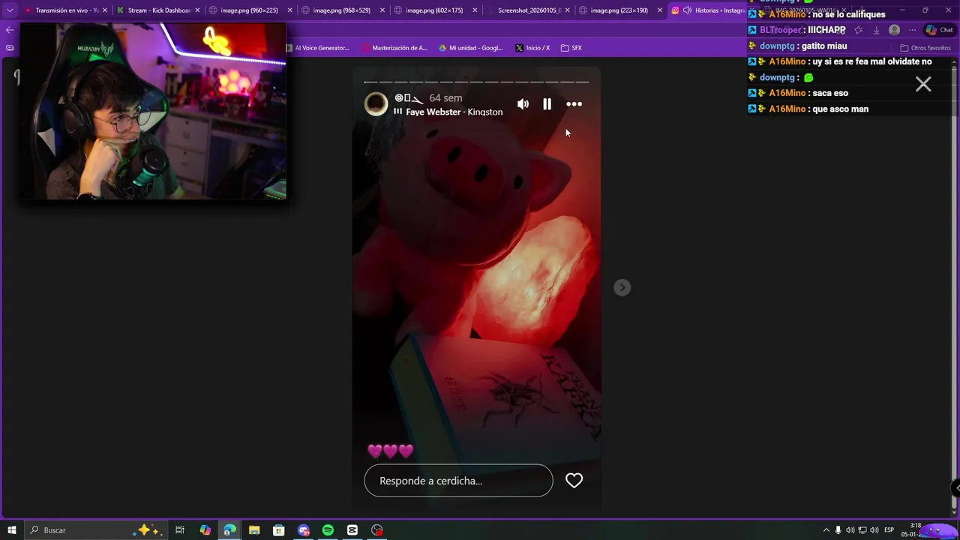Switch to Stream - Kick Dashboard tab
The height and width of the screenshot is (540, 960).
pyautogui.click(x=158, y=10)
